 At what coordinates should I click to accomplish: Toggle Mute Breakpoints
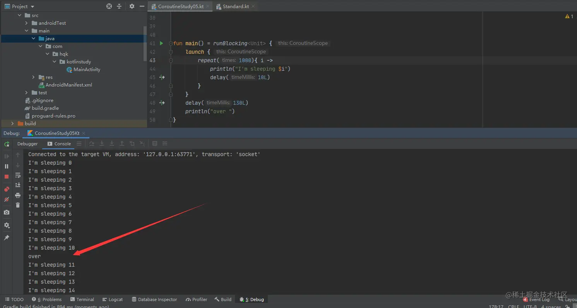7,199
